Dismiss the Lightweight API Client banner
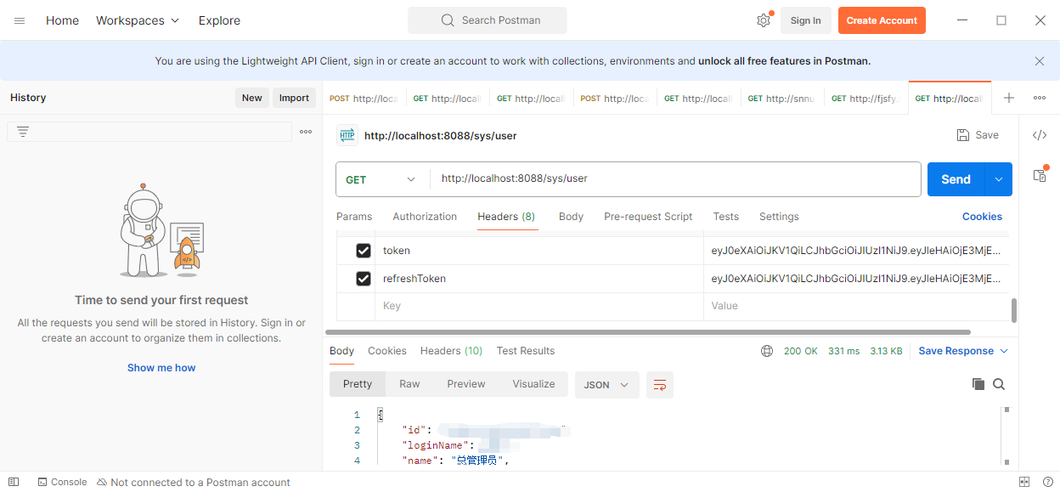The width and height of the screenshot is (1060, 492). [x=1039, y=61]
